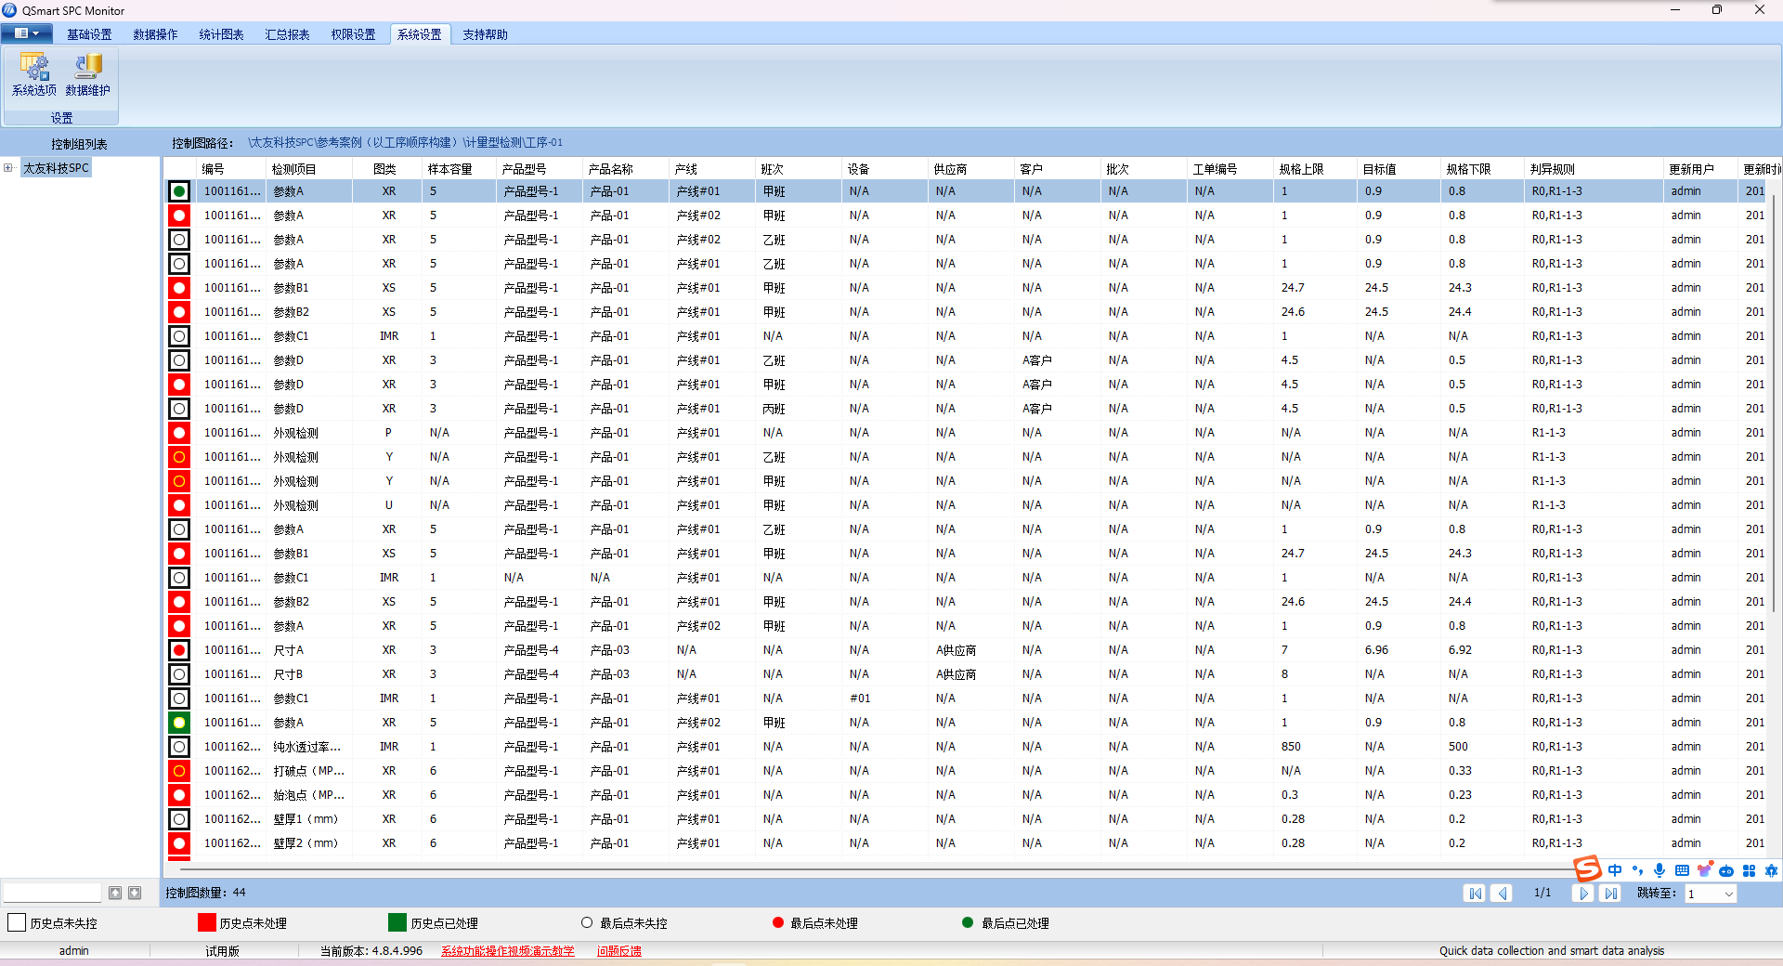The width and height of the screenshot is (1783, 966).
Task: Open the 系统功能操作视频演示教学 link
Action: pos(507,951)
